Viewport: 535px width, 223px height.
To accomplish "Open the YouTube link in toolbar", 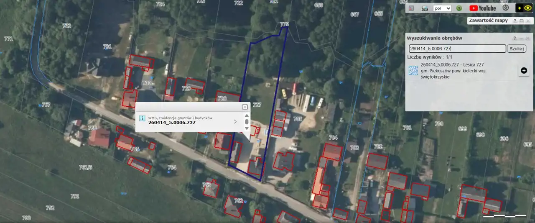I will 482,8.
